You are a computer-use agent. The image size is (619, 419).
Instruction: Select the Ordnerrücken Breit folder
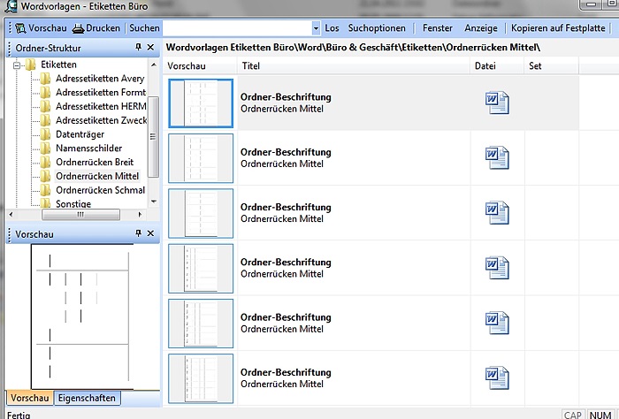tap(94, 163)
